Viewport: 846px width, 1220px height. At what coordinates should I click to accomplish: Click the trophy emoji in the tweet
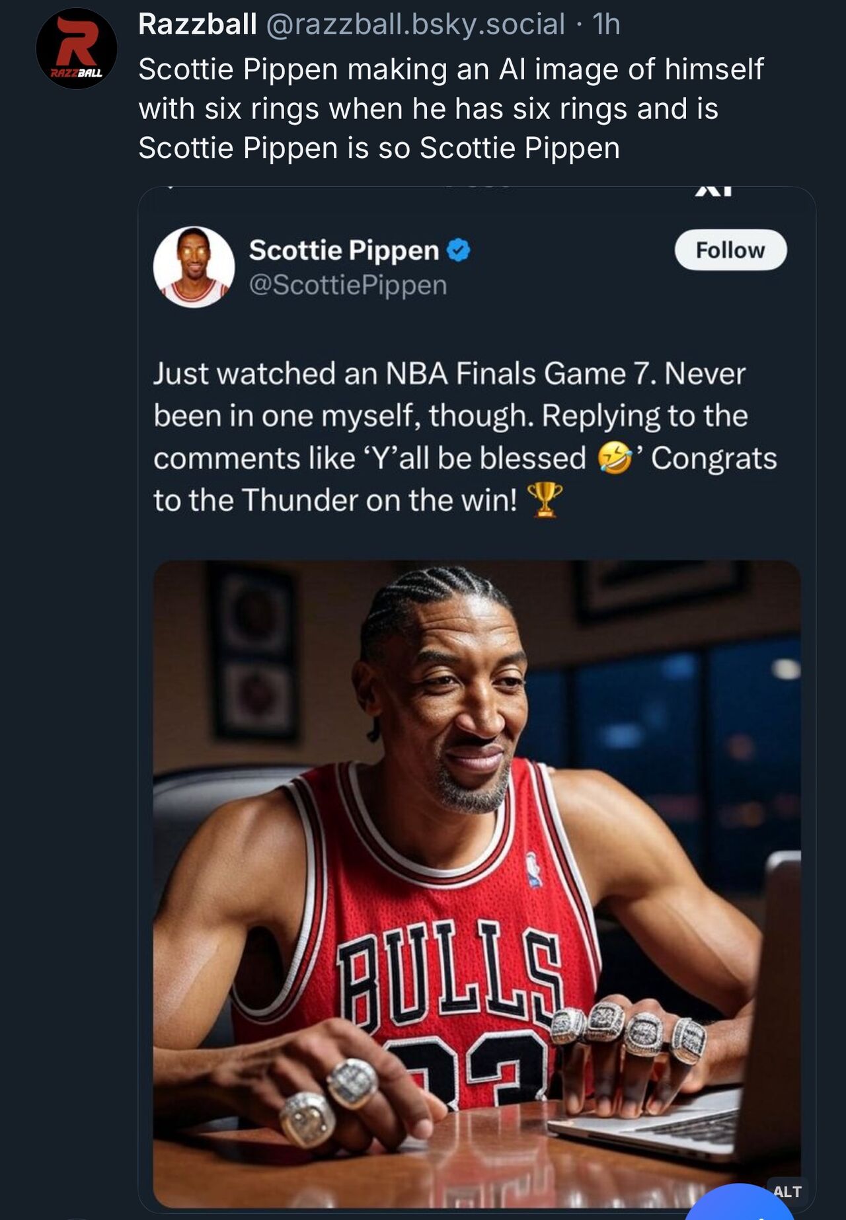click(x=545, y=500)
